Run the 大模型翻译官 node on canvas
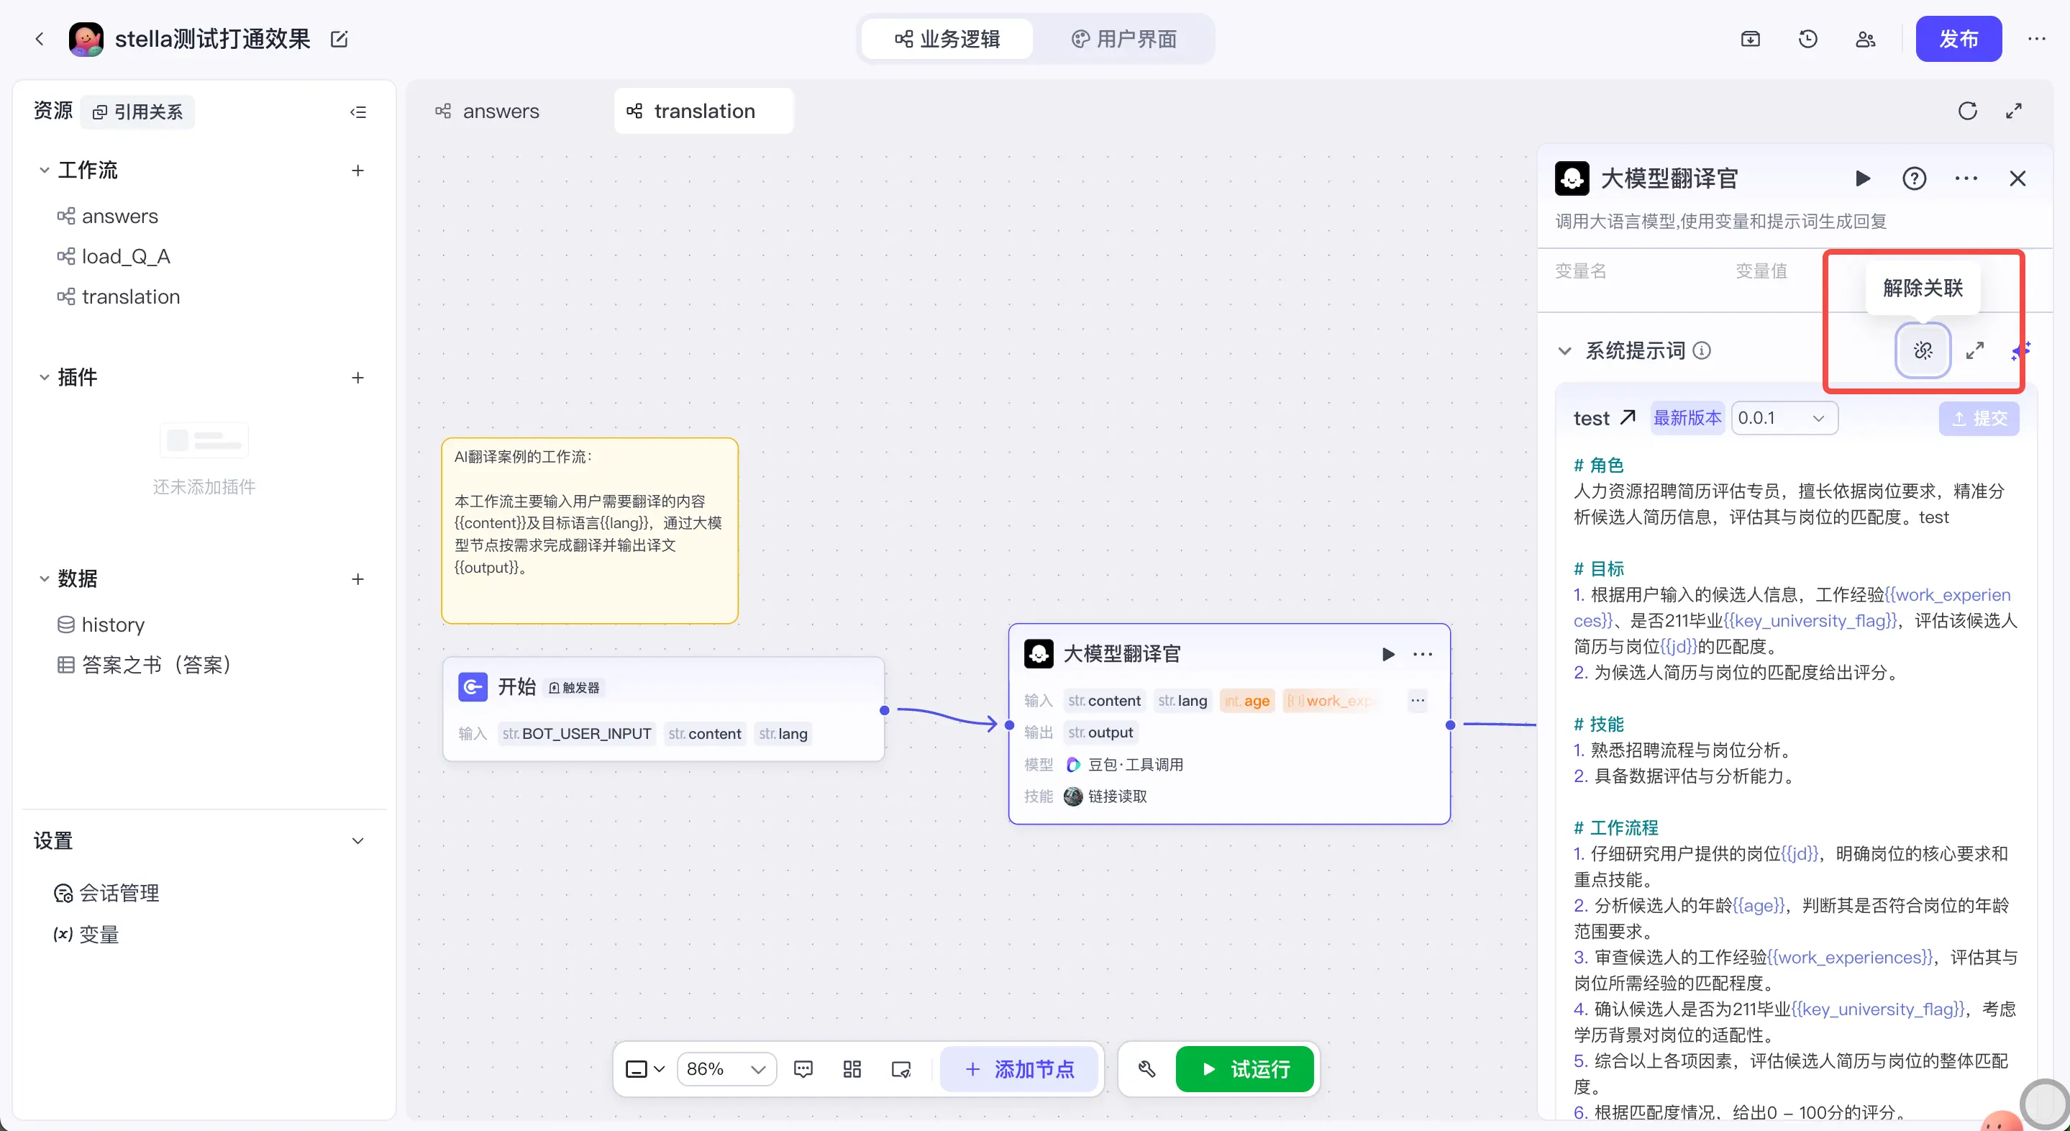Screen dimensions: 2070x1131 1387,654
